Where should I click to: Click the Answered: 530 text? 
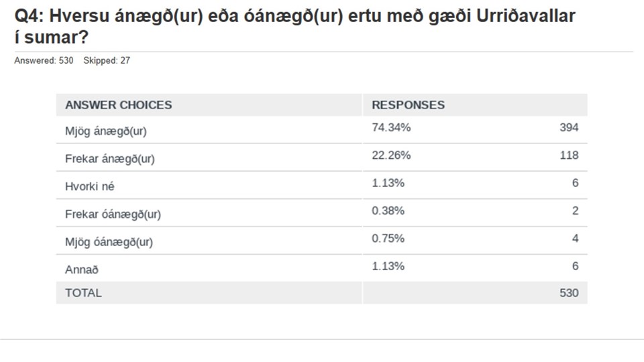[44, 61]
